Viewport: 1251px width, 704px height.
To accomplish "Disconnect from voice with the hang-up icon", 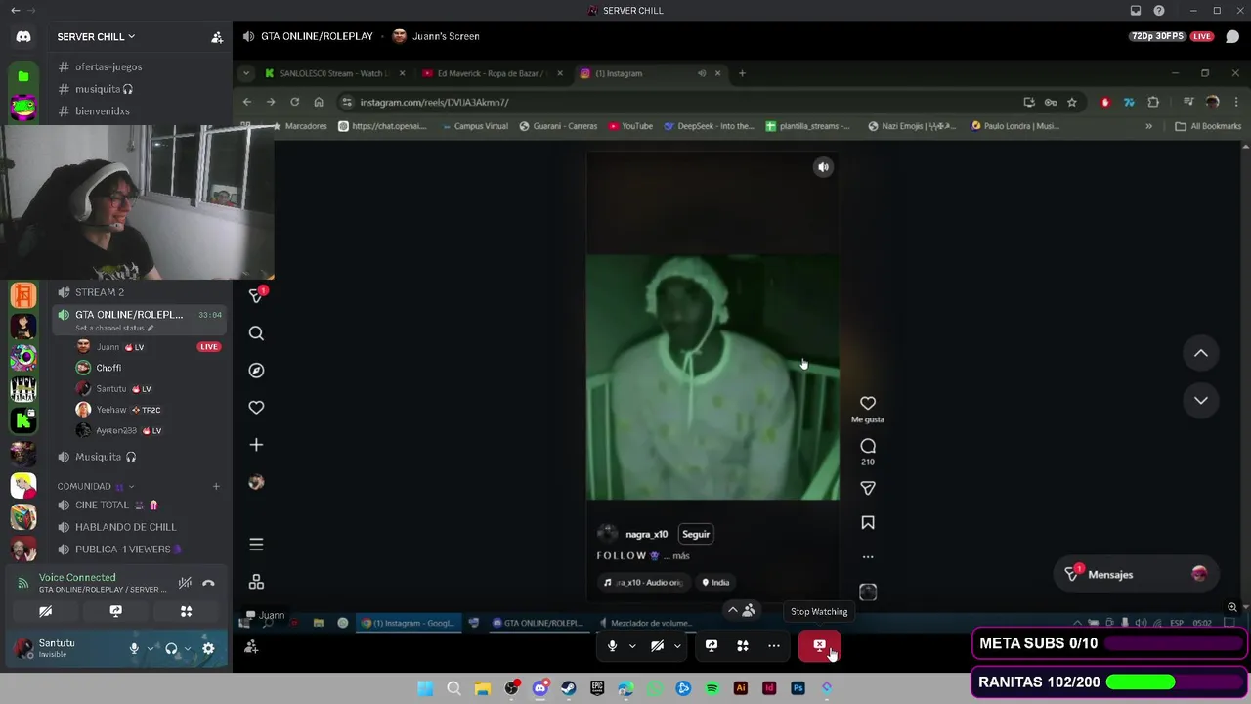I will [x=208, y=583].
